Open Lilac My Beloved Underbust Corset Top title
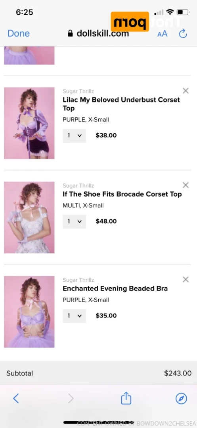Screen dimensions: 197x428 click(121, 104)
